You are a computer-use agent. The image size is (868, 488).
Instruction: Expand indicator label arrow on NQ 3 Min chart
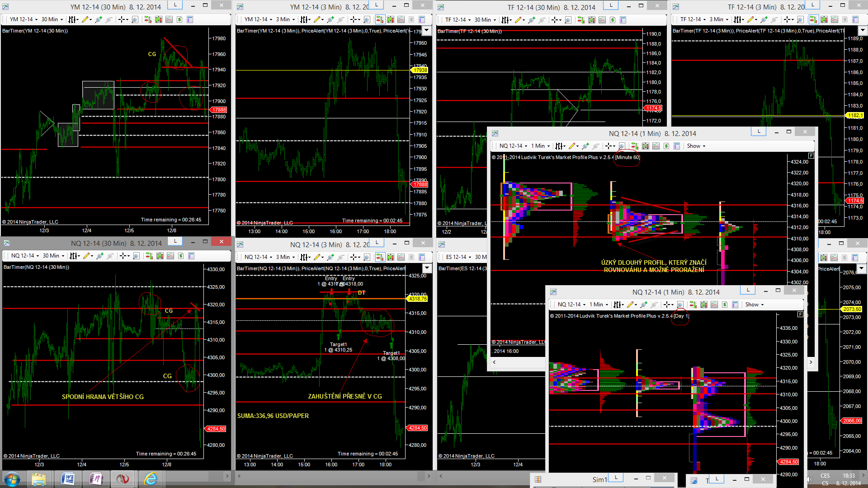[427, 268]
